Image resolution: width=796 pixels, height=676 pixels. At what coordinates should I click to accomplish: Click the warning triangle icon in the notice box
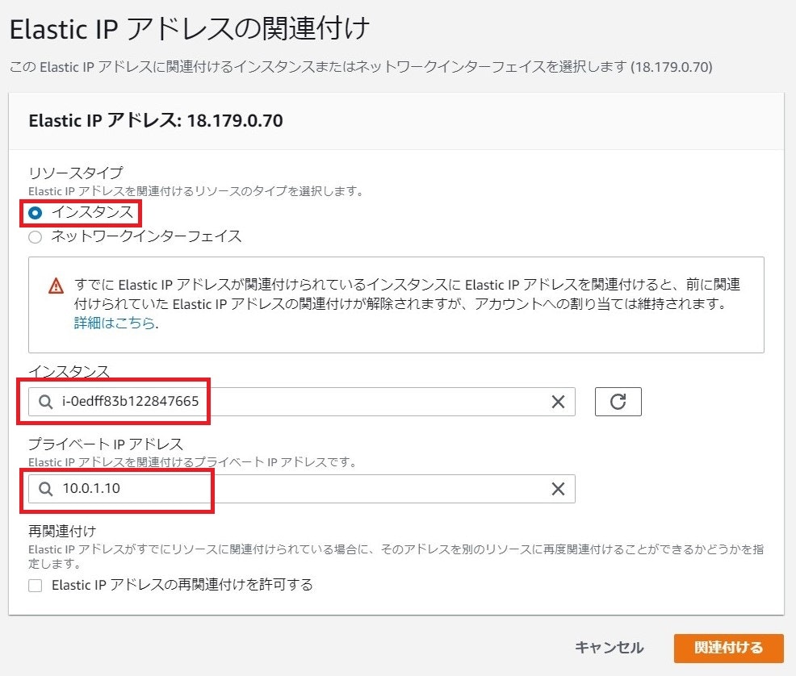pos(56,286)
